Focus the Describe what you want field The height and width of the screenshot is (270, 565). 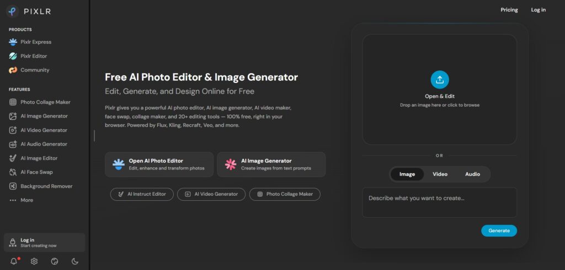click(x=440, y=202)
